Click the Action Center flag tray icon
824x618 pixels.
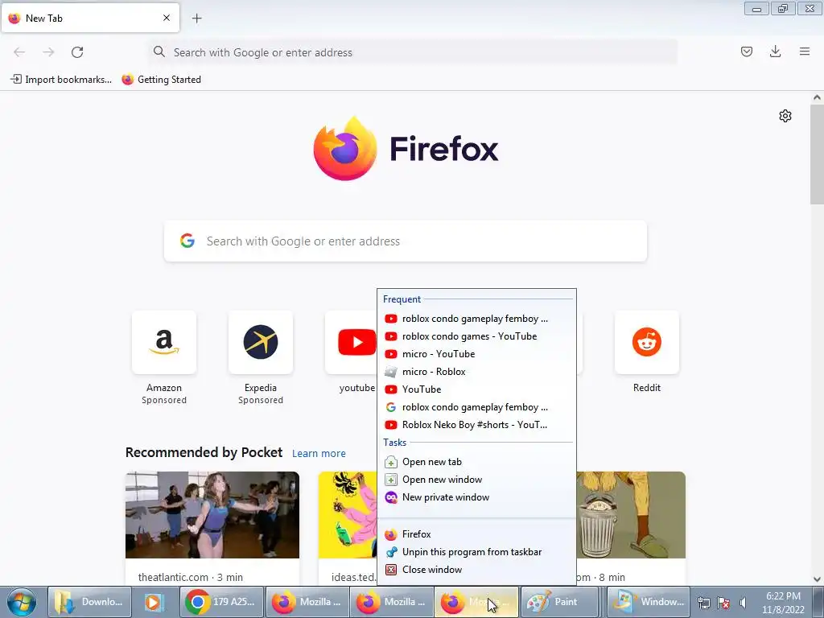click(723, 603)
